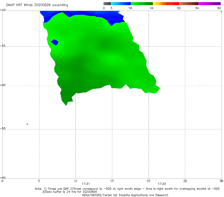Click the color bar label '34'
This screenshot has height=197, width=224.
tap(152, 8)
